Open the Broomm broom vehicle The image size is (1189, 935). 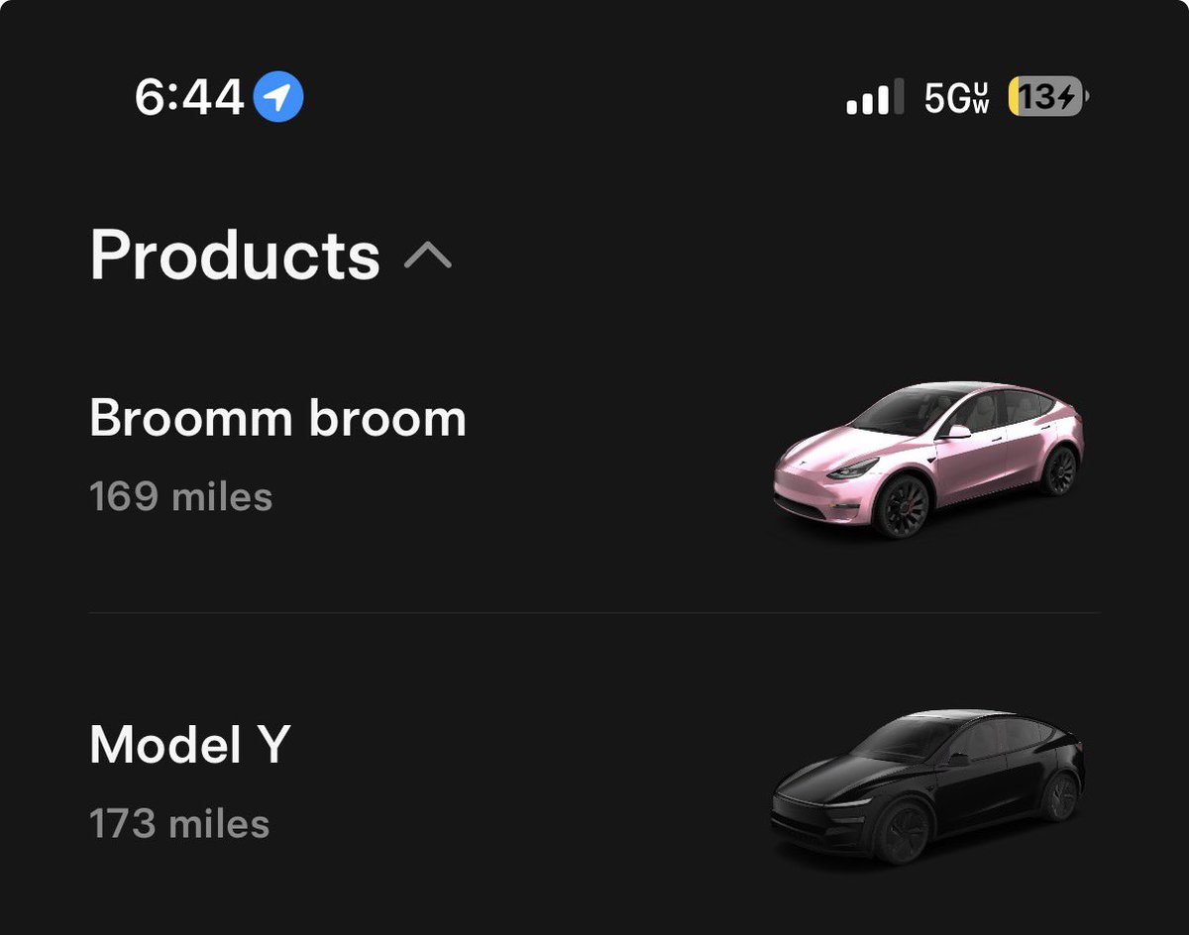point(594,458)
